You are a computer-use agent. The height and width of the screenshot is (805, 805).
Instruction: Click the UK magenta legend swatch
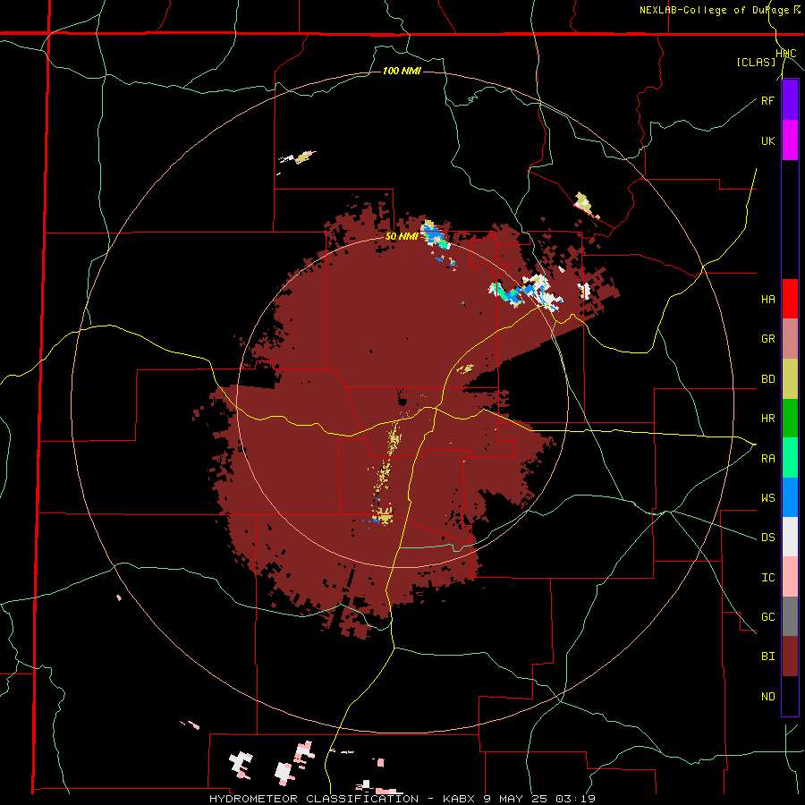(790, 140)
